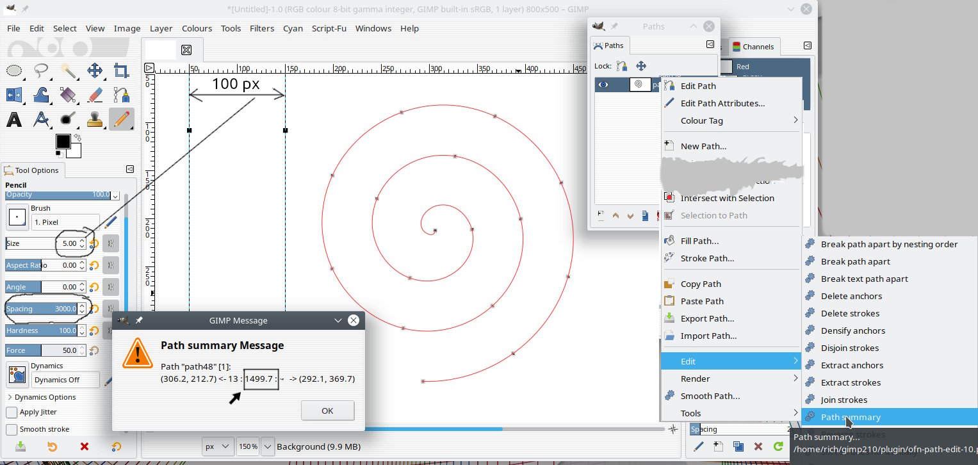978x465 pixels.
Task: Click Path summary in Edit submenu
Action: coord(851,417)
